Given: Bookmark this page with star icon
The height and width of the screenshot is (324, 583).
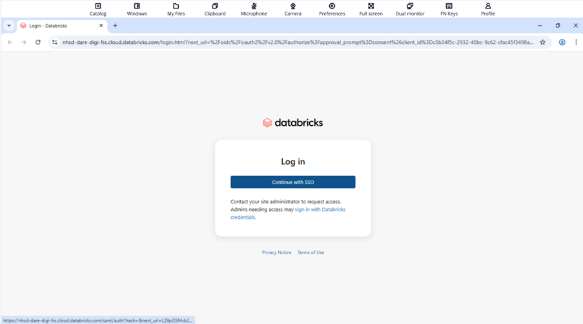Looking at the screenshot, I should point(543,43).
